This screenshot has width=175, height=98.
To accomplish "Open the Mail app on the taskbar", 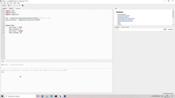I will click(x=51, y=96).
